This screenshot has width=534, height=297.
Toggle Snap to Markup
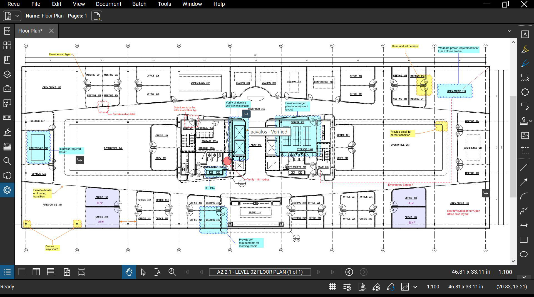point(376,287)
